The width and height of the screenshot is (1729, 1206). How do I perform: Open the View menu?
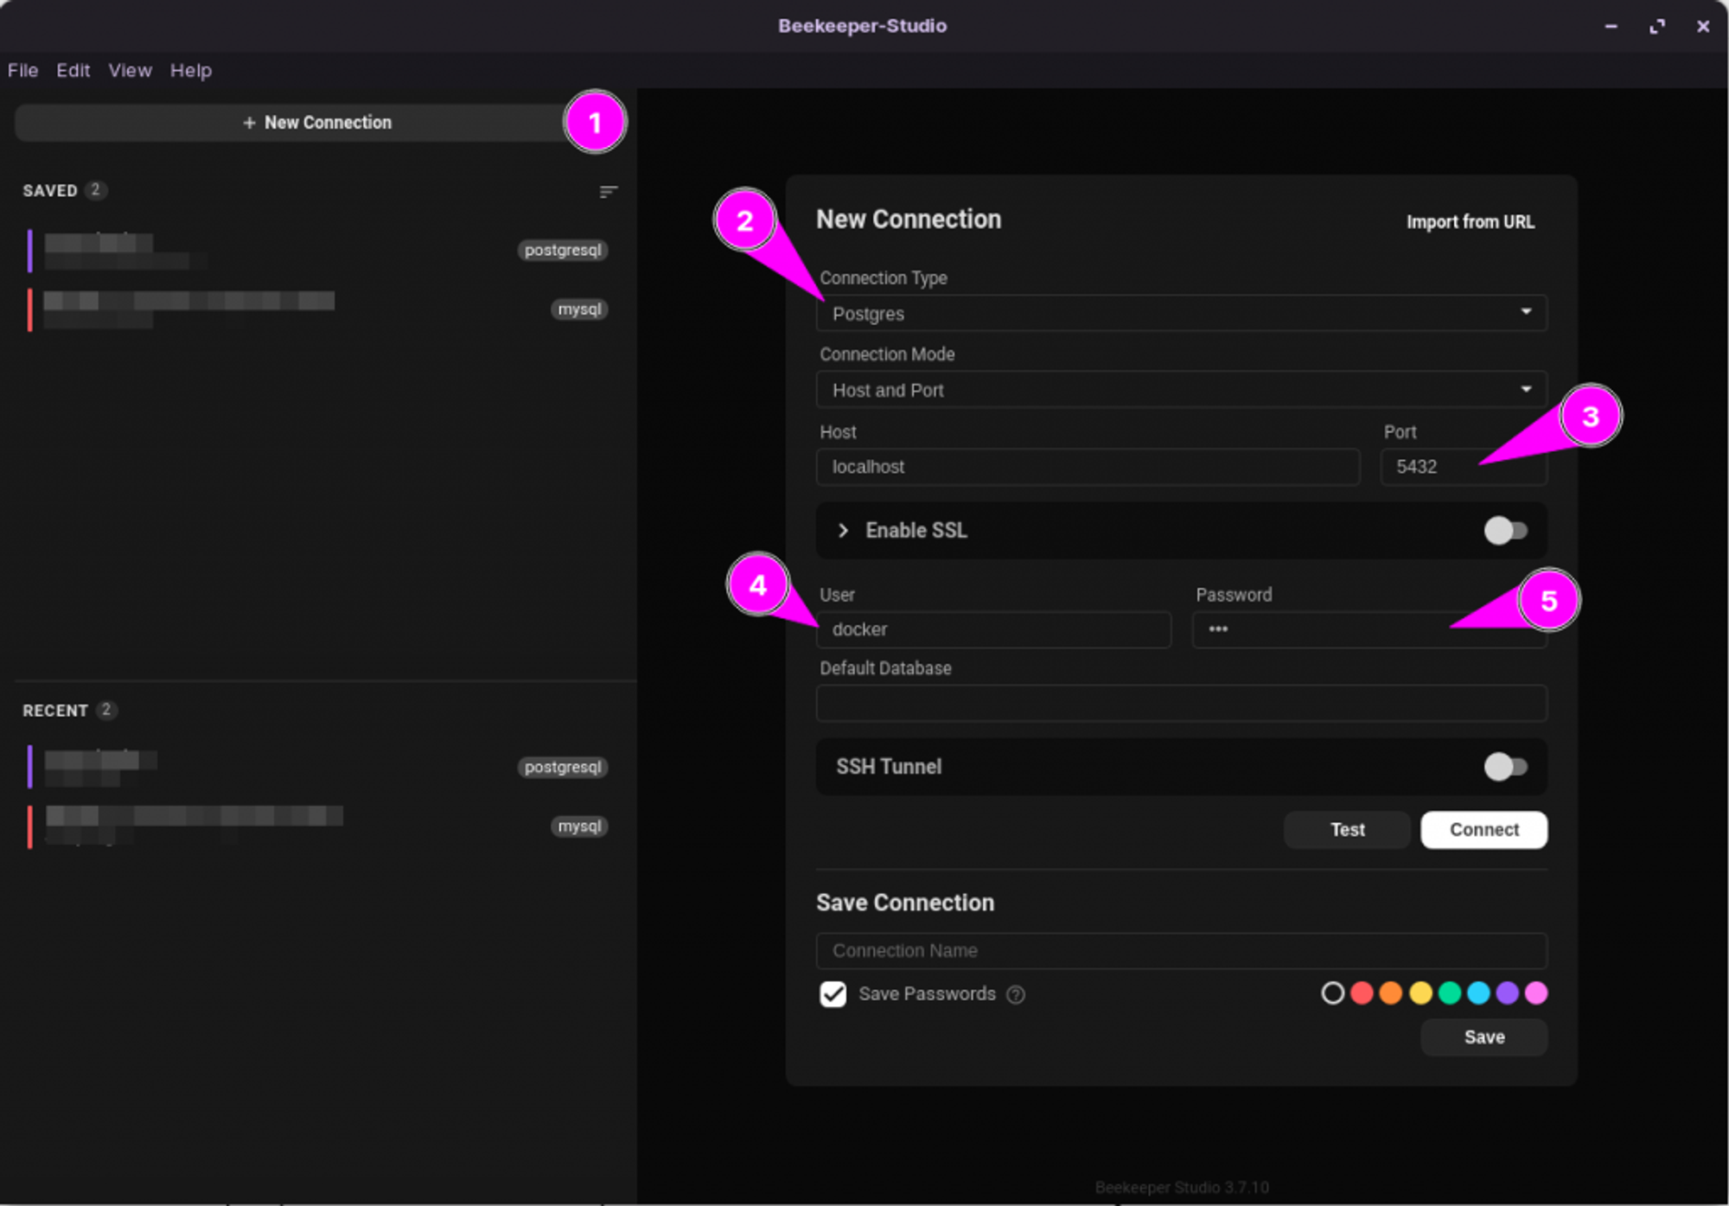pyautogui.click(x=130, y=71)
